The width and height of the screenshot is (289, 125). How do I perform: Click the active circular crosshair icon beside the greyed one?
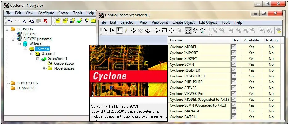(x=148, y=30)
